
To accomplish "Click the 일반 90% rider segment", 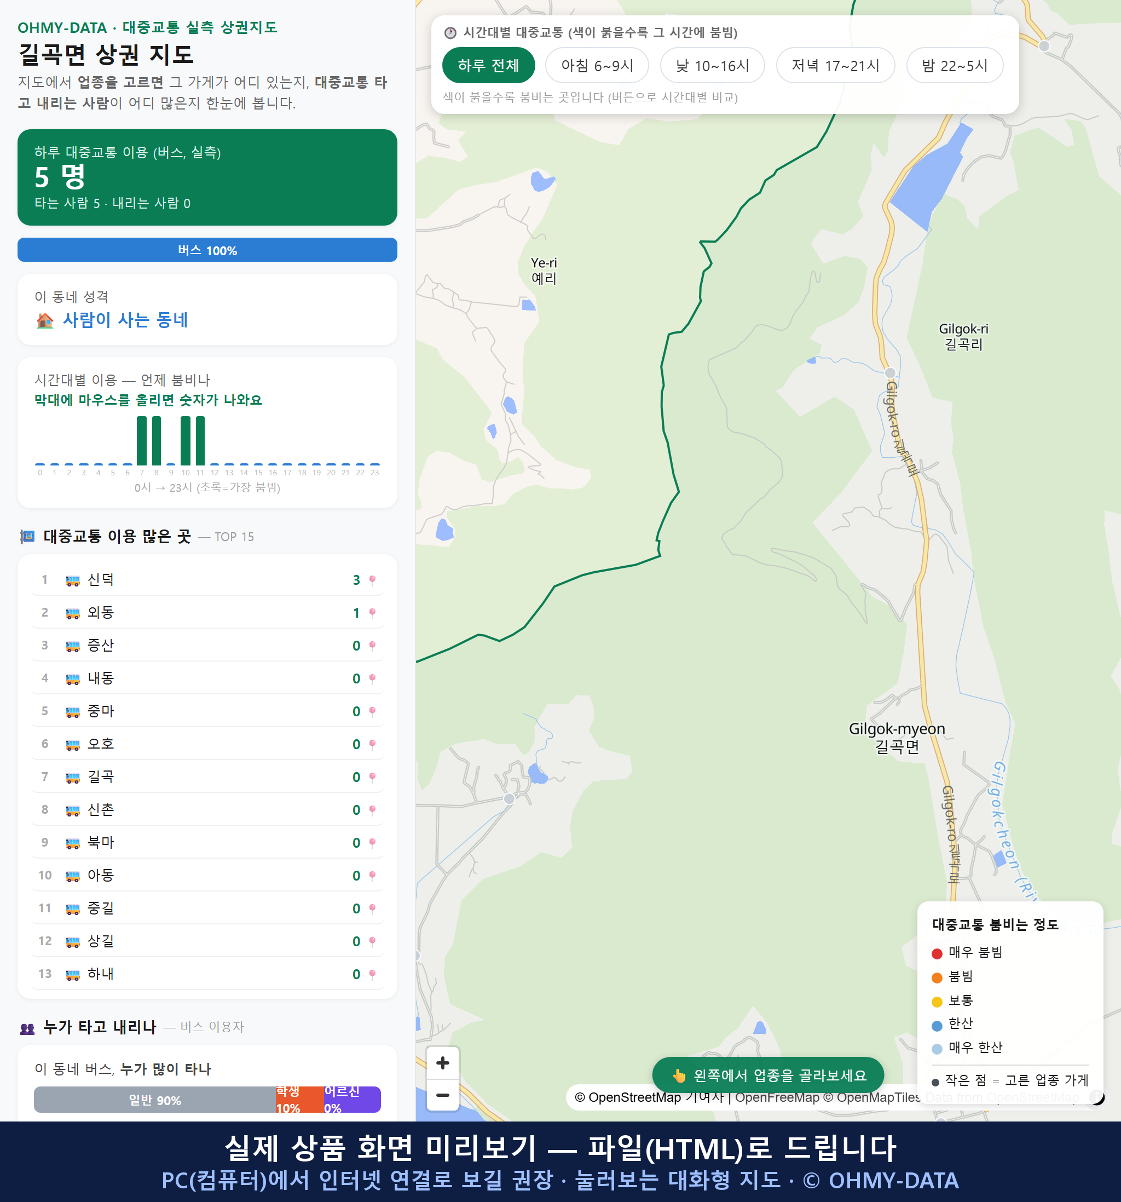I will click(155, 1099).
